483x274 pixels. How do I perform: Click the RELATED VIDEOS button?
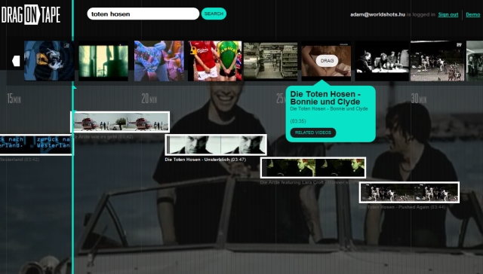point(313,132)
